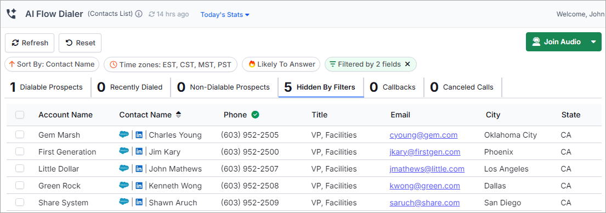Click the sync icon beside 14 hrs ago
The width and height of the screenshot is (606, 213).
coord(151,14)
